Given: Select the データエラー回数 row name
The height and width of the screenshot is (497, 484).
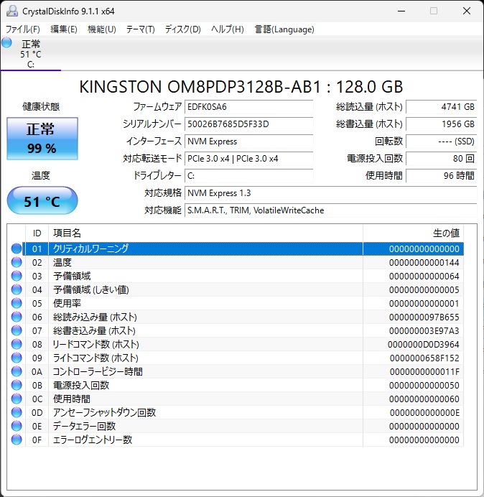Looking at the screenshot, I should pos(84,426).
